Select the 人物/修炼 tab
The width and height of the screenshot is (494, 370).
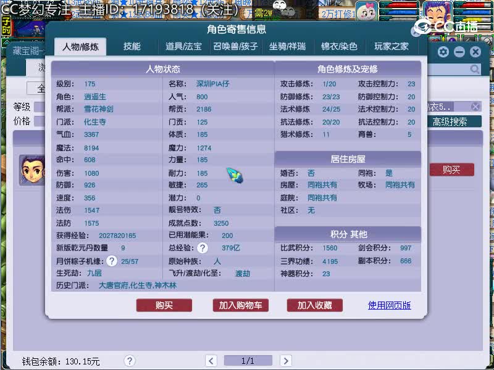tap(80, 47)
